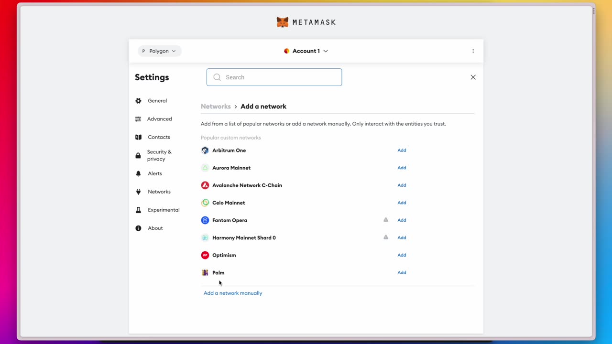Add the Palm network
Screen dimensions: 612x344
pyautogui.click(x=402, y=273)
